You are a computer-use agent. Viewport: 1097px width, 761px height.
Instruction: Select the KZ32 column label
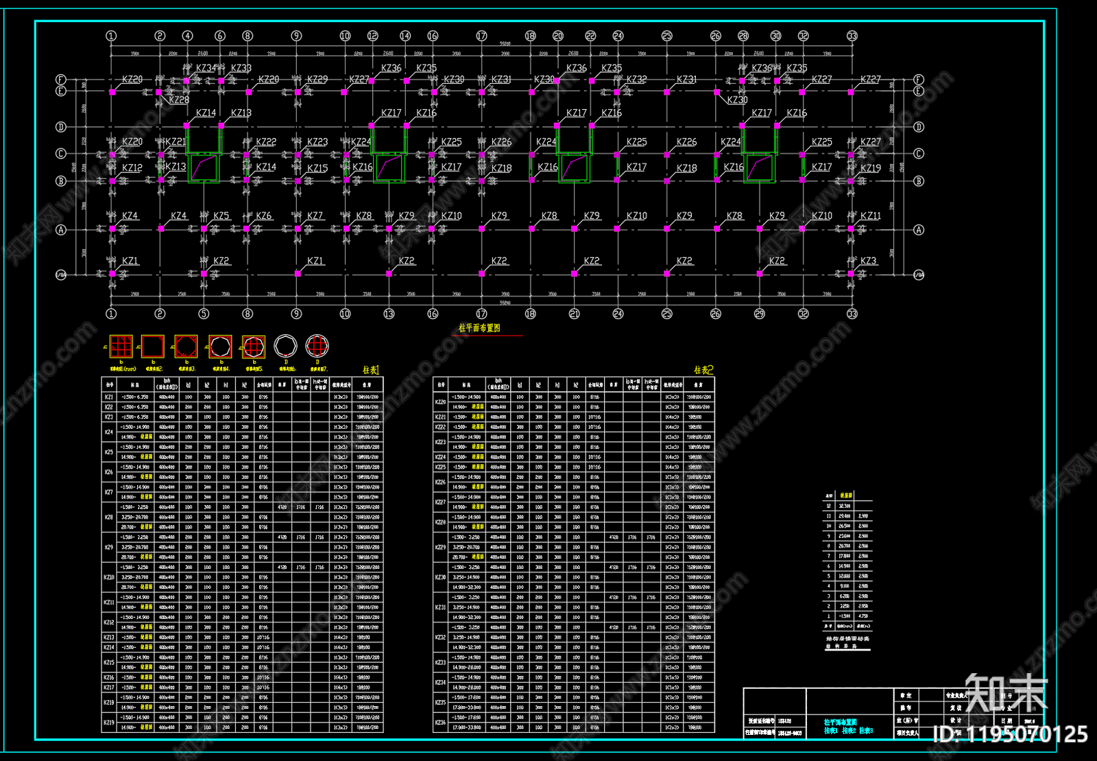637,80
